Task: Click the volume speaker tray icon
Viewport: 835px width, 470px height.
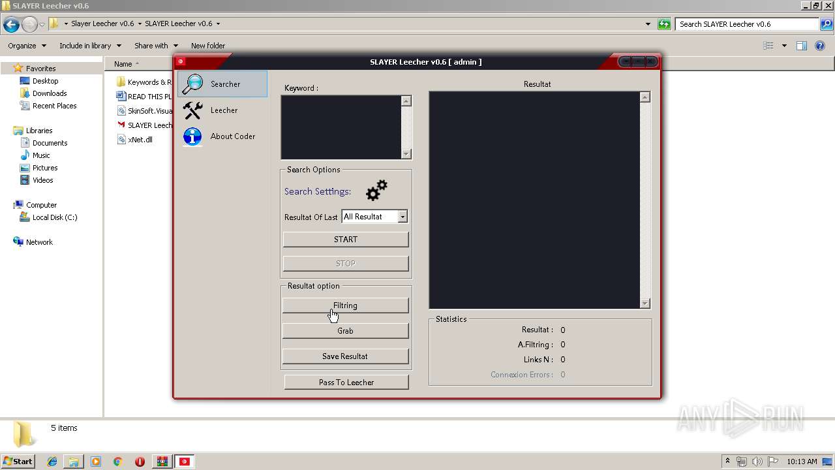Action: pos(757,462)
